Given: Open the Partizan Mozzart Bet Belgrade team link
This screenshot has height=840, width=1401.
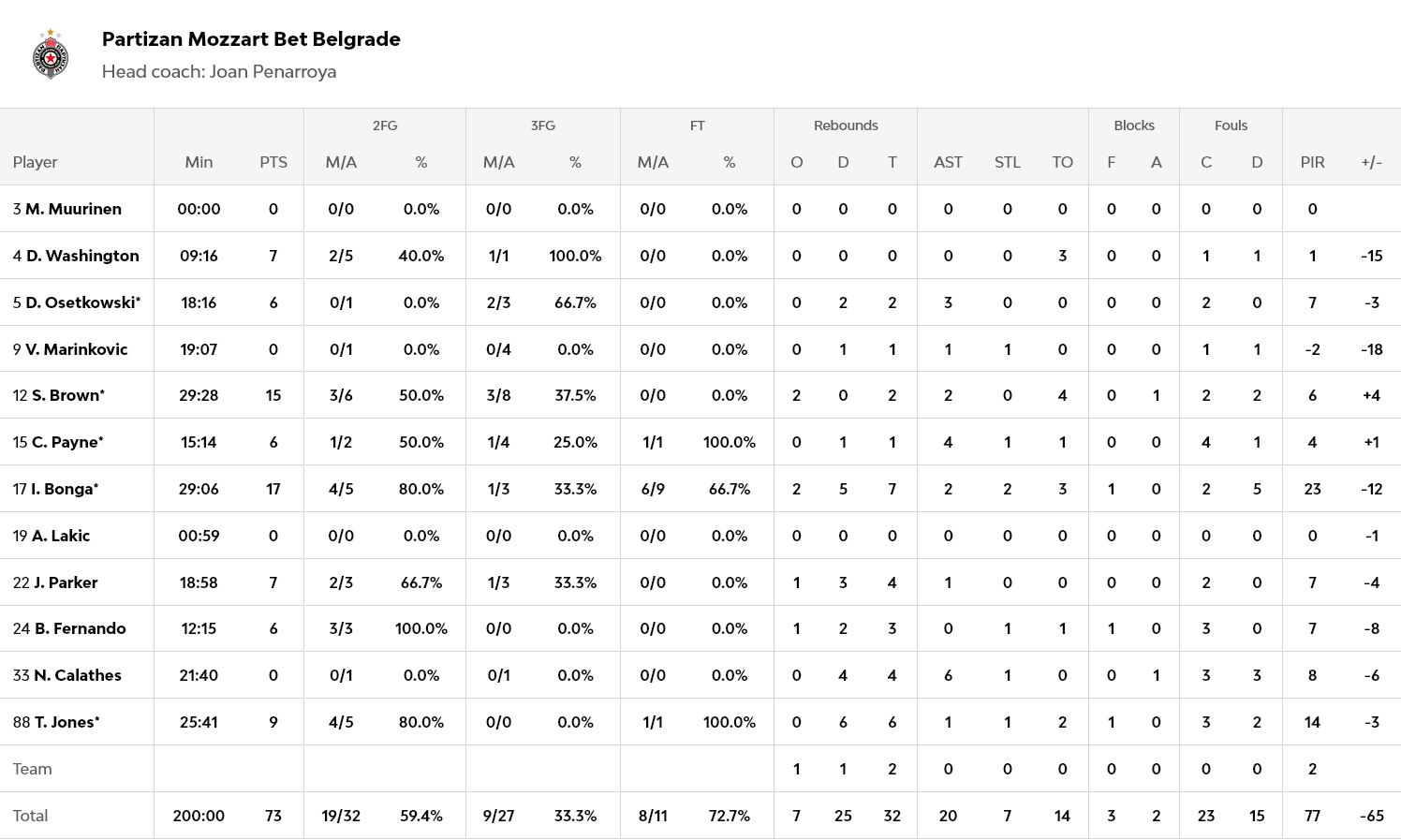Looking at the screenshot, I should [251, 39].
